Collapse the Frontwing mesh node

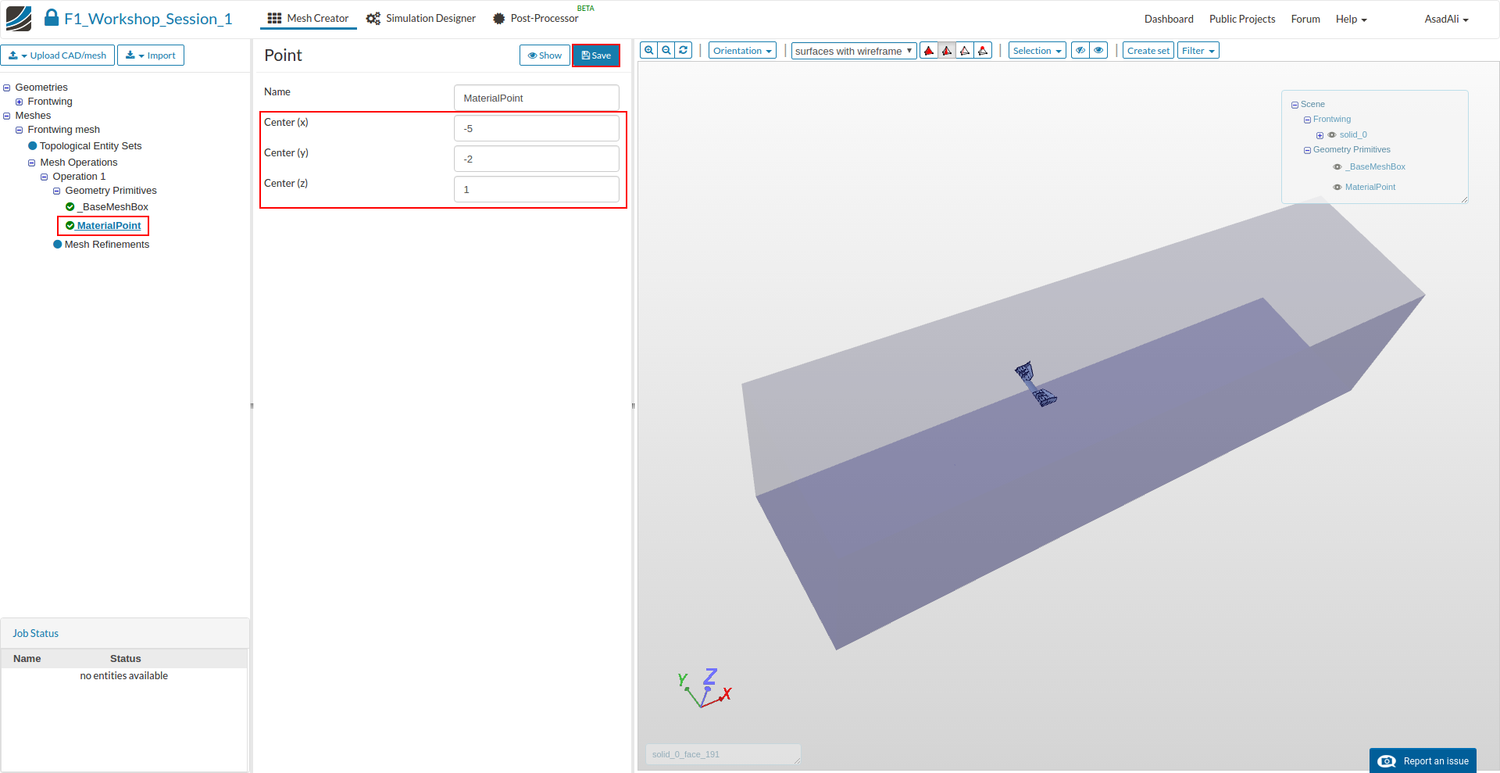[20, 130]
